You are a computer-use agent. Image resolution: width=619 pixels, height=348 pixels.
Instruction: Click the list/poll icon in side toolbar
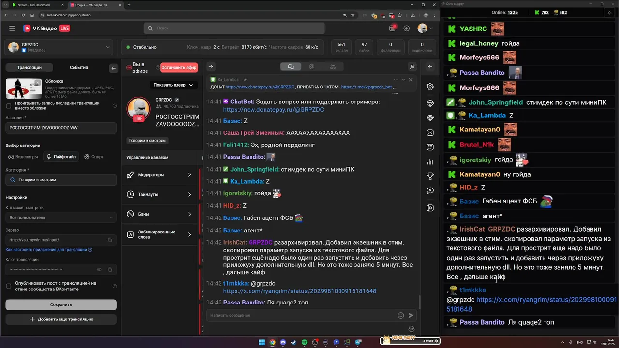click(x=430, y=147)
